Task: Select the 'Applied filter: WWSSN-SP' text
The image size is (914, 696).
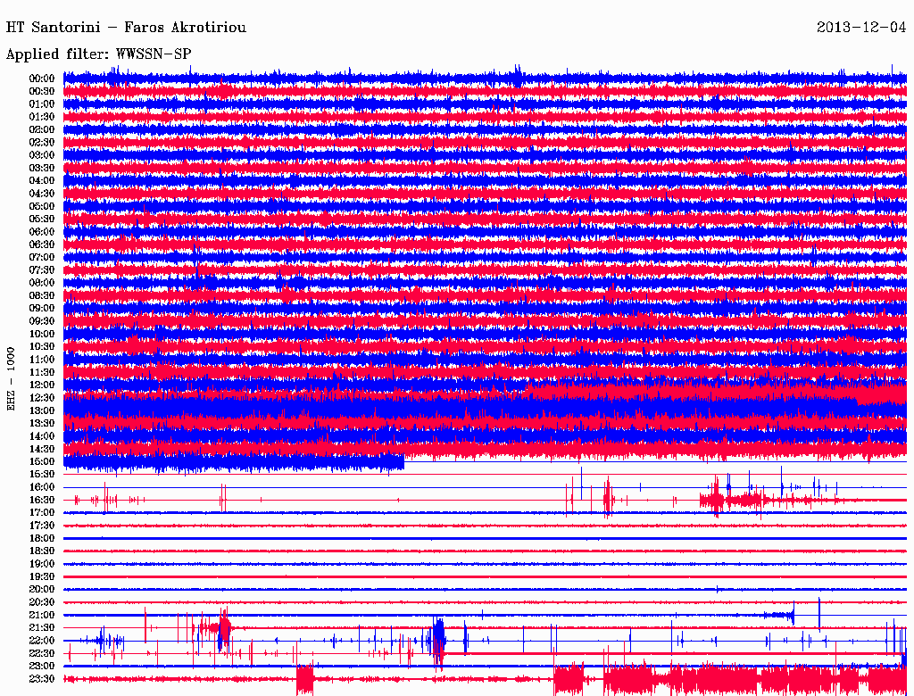Action: click(x=98, y=54)
